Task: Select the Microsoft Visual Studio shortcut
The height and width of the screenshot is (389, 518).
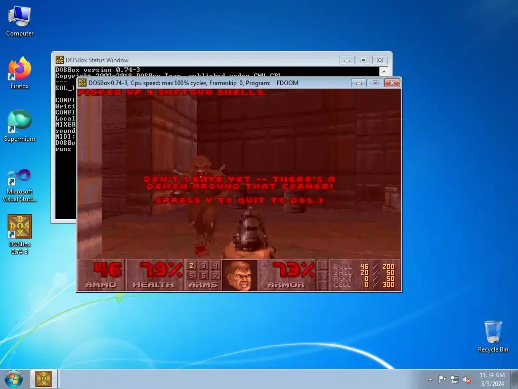Action: click(x=20, y=185)
